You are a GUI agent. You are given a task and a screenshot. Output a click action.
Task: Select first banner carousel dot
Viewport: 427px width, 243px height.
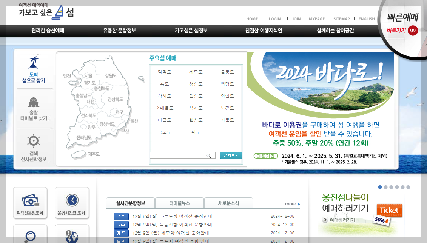(380, 187)
